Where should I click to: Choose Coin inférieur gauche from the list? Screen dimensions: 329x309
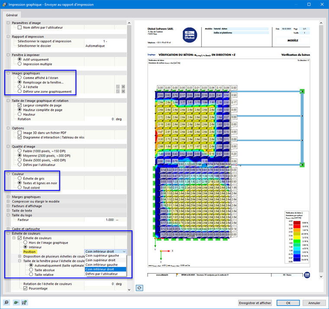point(106,265)
